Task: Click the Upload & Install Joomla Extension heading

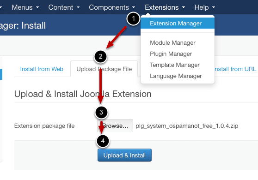Action: [x=83, y=94]
